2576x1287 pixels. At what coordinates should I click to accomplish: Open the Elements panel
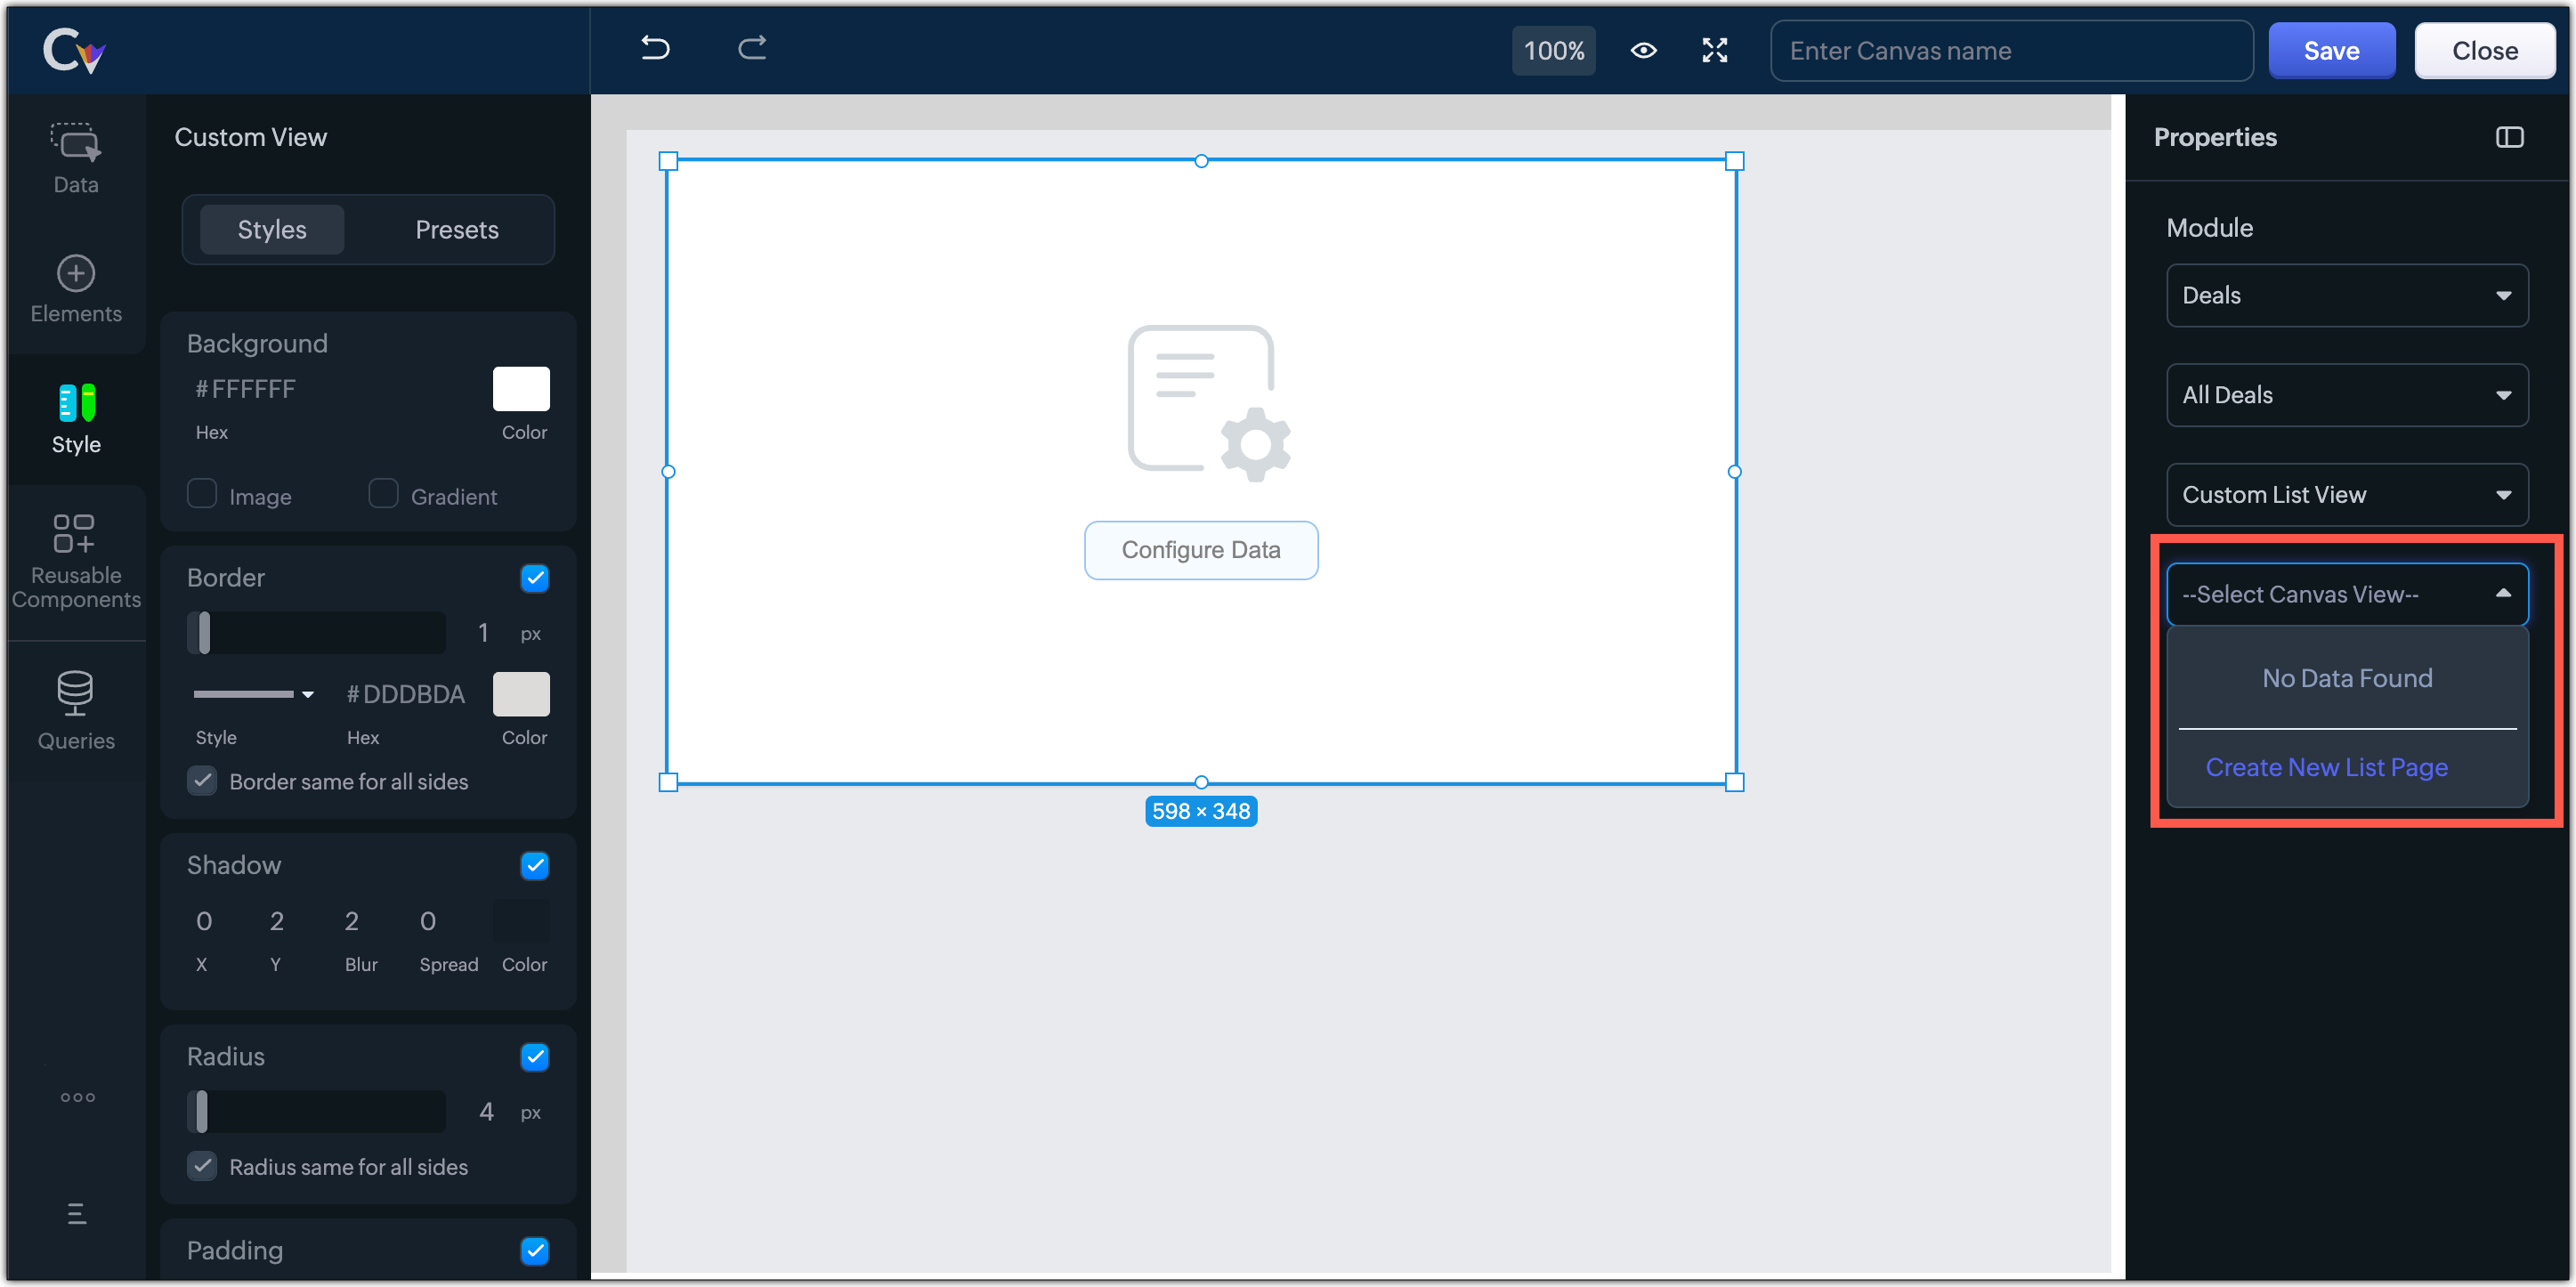click(x=76, y=288)
